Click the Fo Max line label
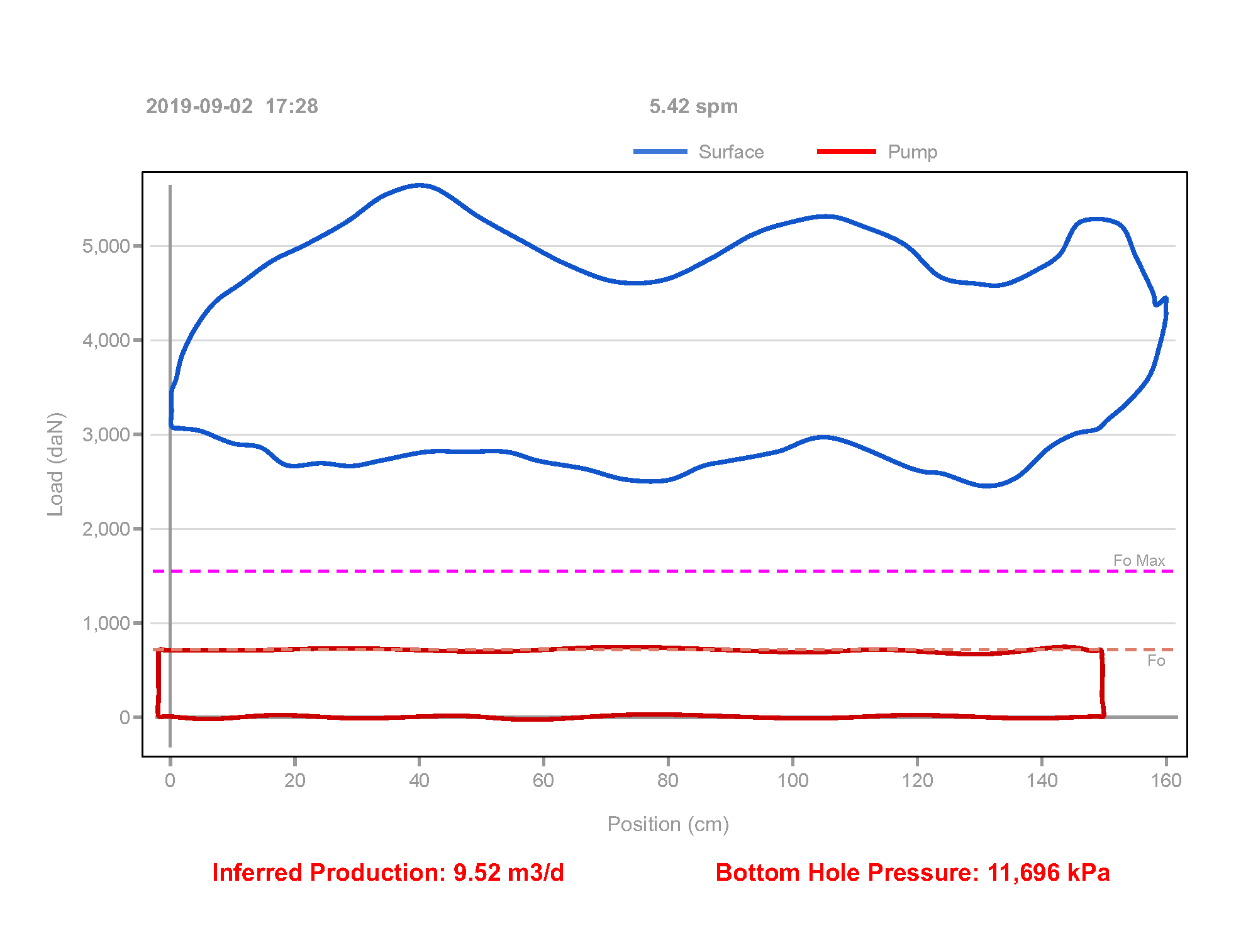1258x943 pixels. [x=1138, y=560]
